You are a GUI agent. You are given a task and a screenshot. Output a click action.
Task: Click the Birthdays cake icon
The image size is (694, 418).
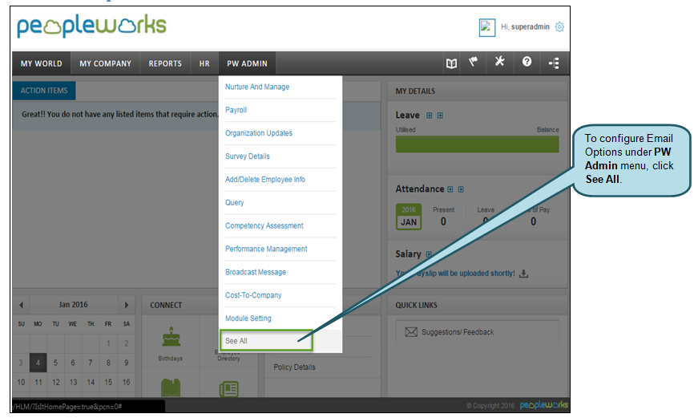coord(171,337)
